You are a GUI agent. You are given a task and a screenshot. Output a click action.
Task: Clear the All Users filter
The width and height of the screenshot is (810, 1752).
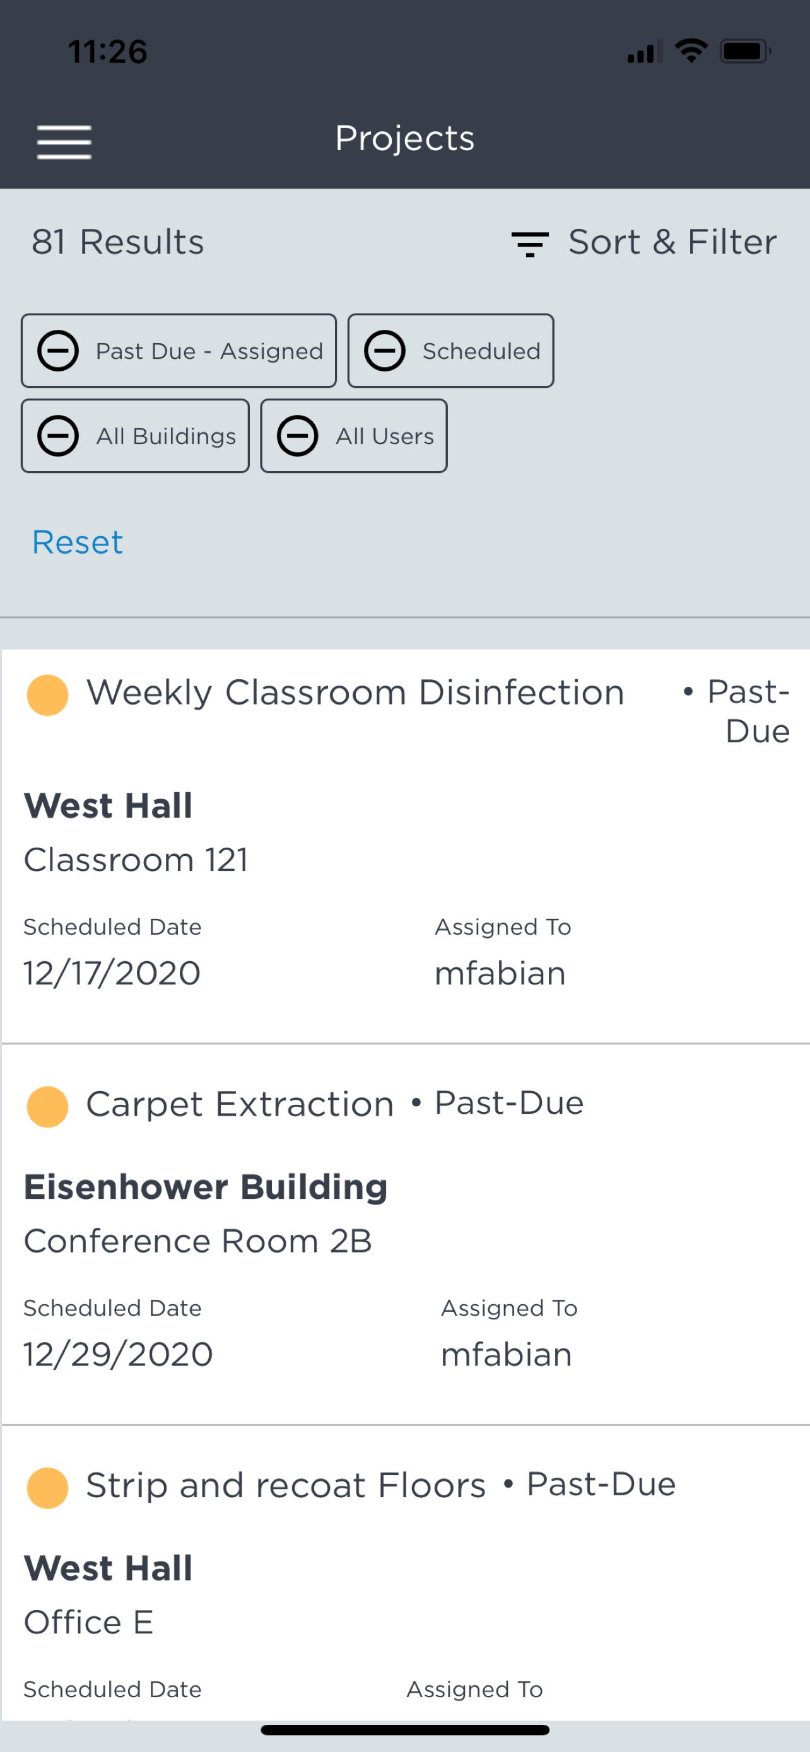click(x=297, y=436)
